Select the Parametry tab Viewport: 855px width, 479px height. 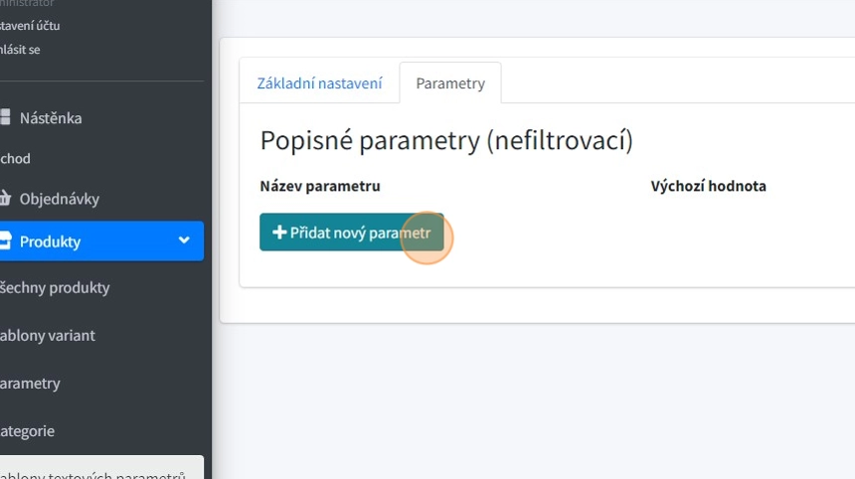point(450,83)
